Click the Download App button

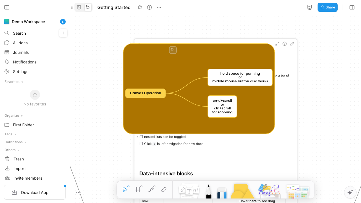click(x=35, y=193)
